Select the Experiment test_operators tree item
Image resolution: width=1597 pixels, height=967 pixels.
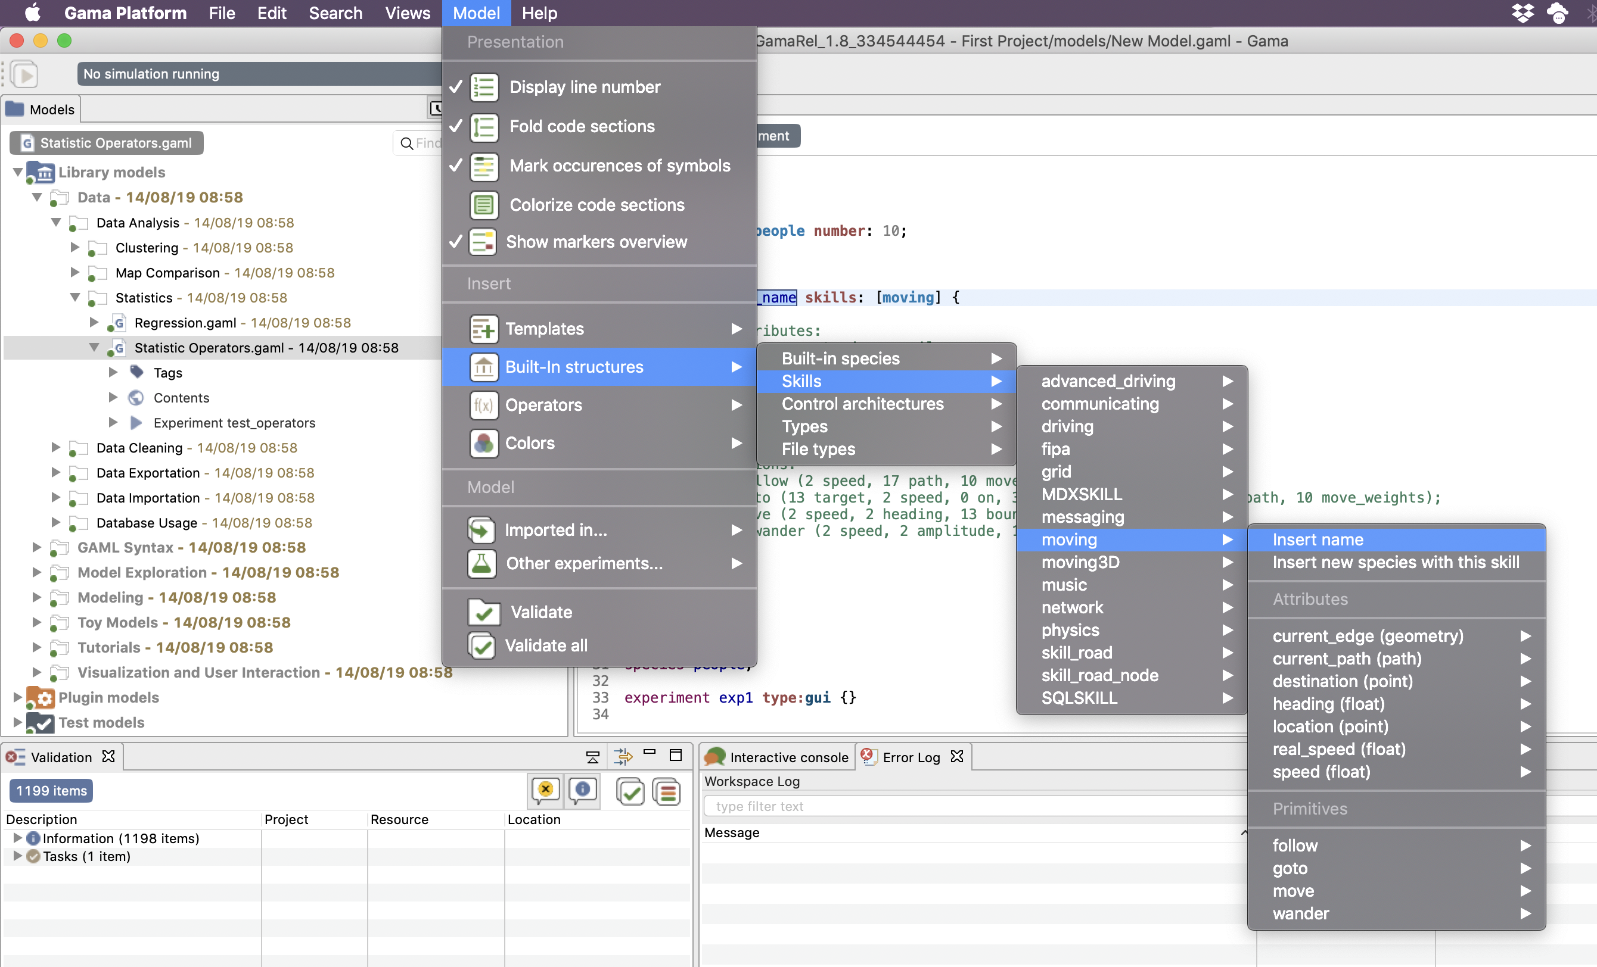(234, 423)
